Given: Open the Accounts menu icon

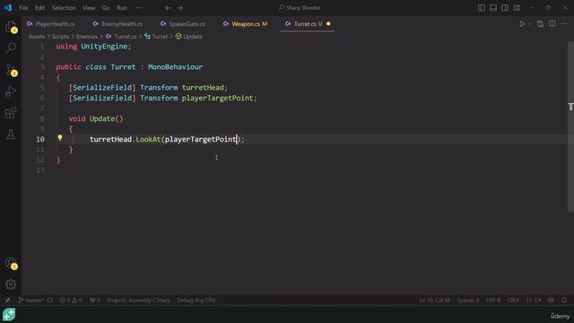Looking at the screenshot, I should point(11,263).
